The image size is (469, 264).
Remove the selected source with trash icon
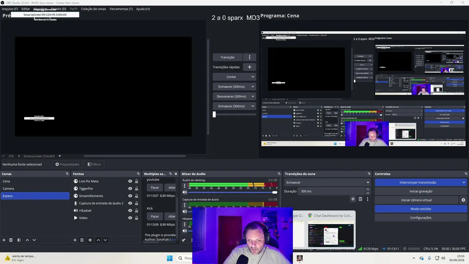pos(82,240)
